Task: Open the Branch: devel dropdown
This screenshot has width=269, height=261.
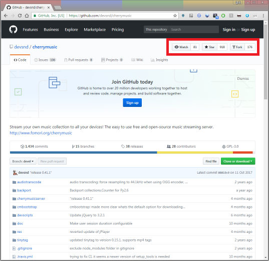Action: click(x=23, y=161)
